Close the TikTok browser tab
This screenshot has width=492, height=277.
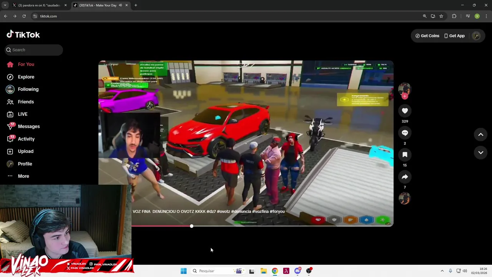[126, 5]
